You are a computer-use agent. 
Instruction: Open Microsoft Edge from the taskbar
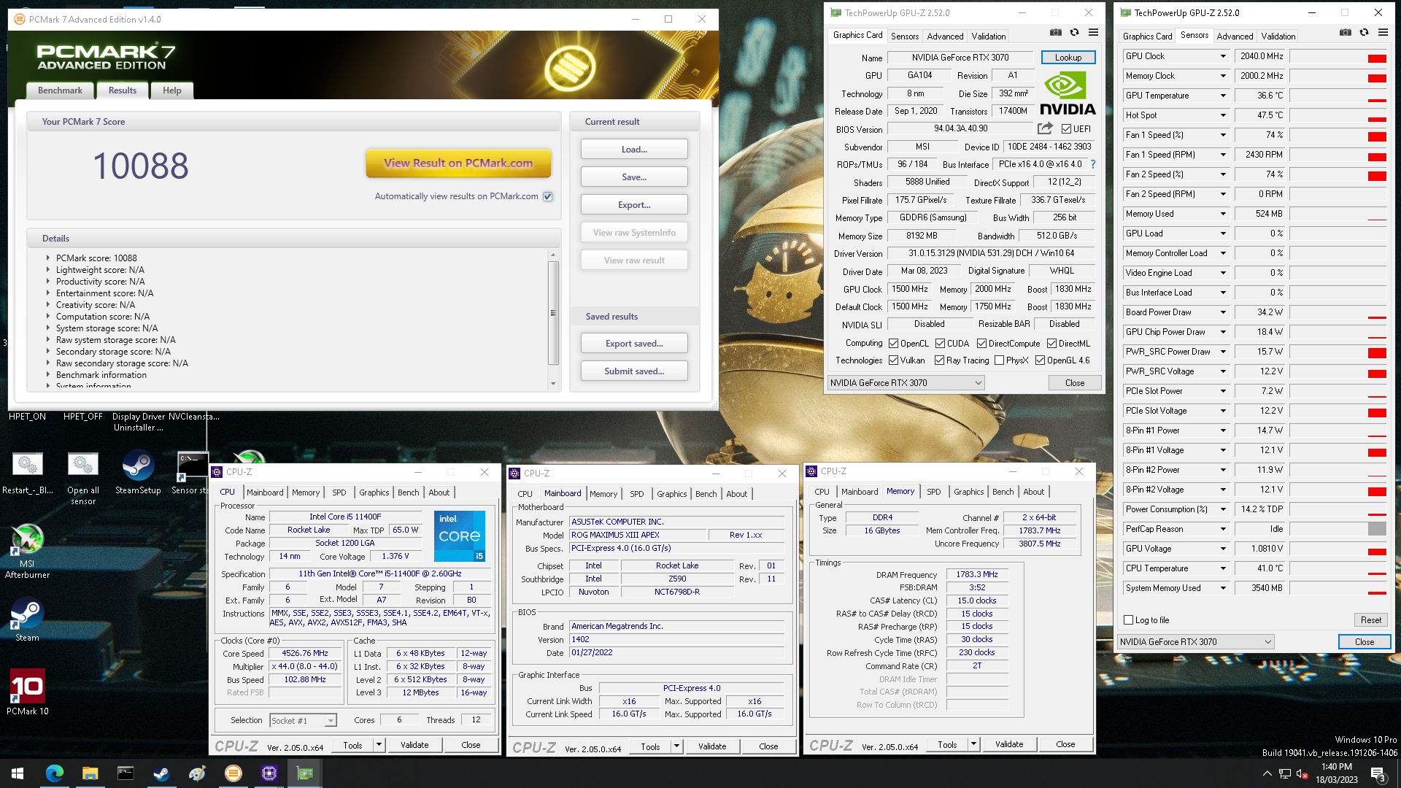55,773
